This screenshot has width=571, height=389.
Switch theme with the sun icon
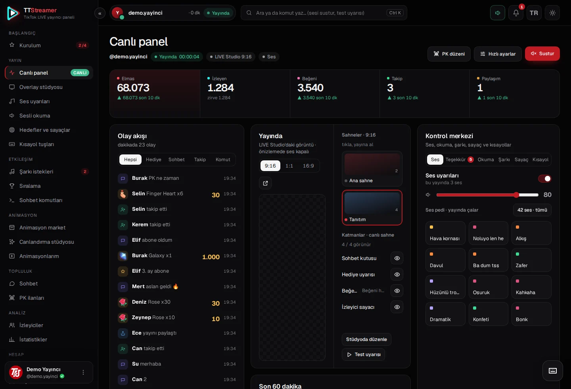(552, 13)
